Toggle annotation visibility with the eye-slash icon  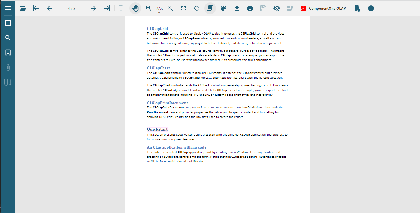click(276, 8)
